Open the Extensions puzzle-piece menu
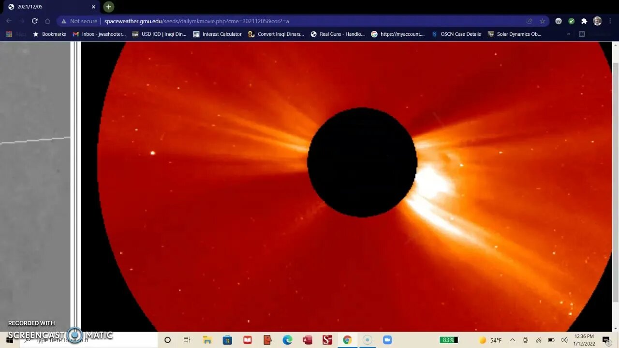Viewport: 619px width, 348px height. click(584, 21)
